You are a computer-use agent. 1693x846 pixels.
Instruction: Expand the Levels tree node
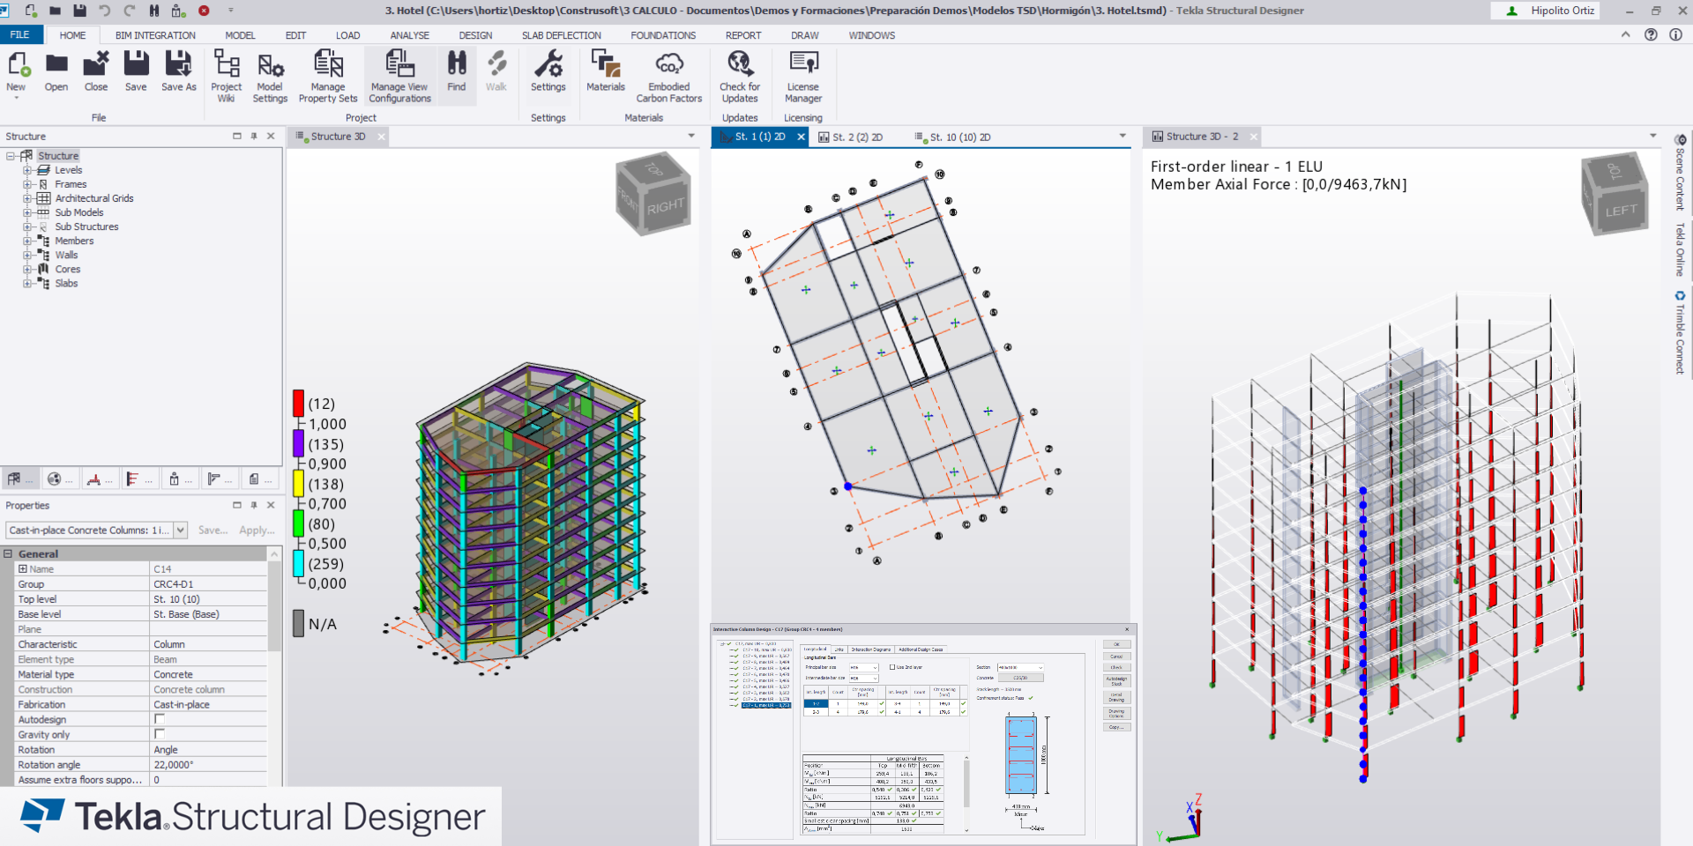[27, 170]
